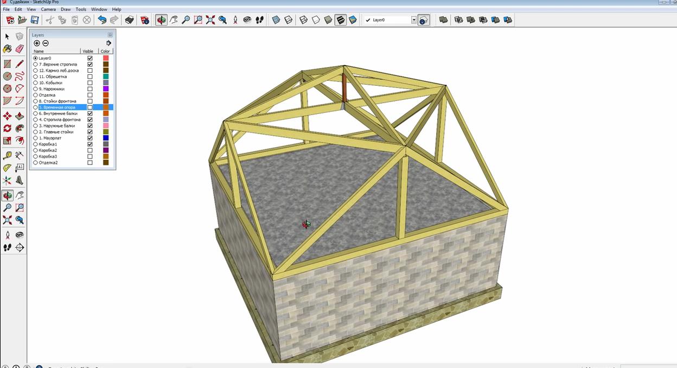Pick the Paint Bucket tool
The width and height of the screenshot is (677, 368).
(x=7, y=49)
